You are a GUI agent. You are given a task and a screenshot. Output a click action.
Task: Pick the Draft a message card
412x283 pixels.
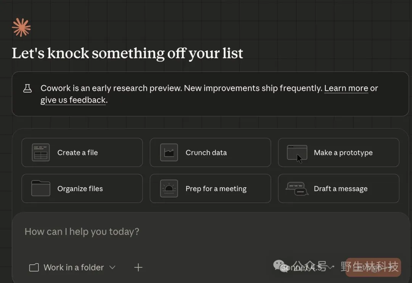(x=338, y=188)
